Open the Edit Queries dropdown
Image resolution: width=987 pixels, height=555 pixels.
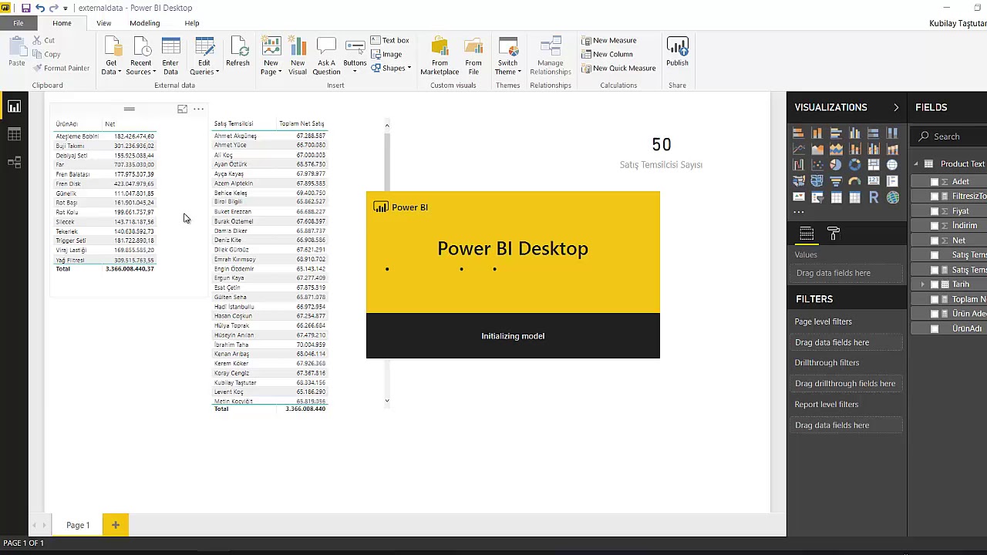(204, 67)
